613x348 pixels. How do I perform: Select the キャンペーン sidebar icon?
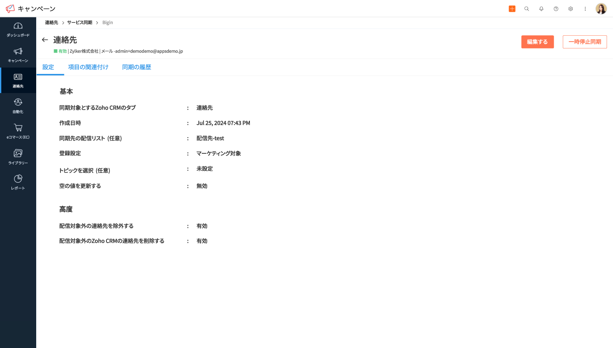(18, 55)
